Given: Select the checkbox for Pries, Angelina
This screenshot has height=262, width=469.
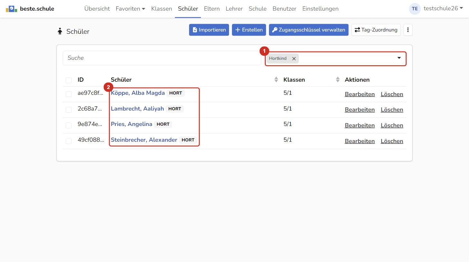Looking at the screenshot, I should pos(69,125).
